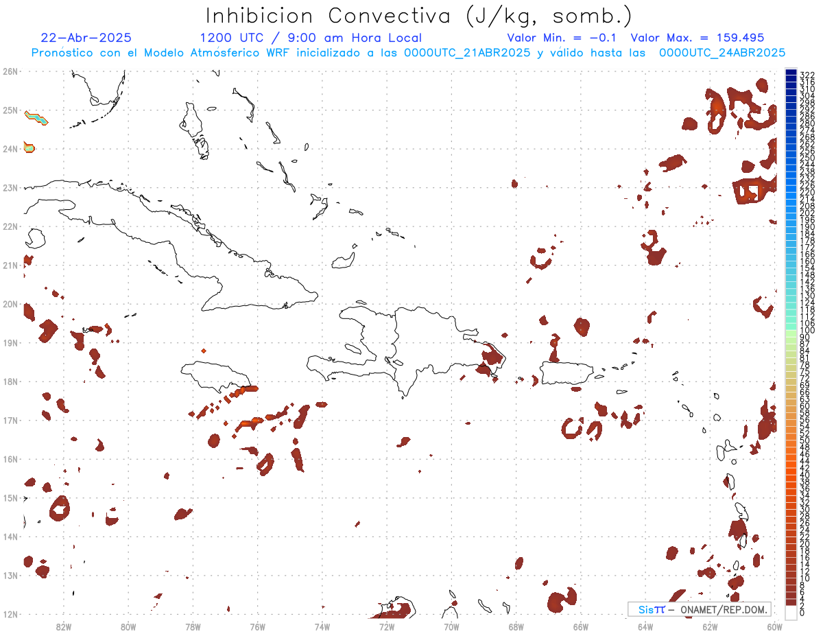Click the 74W longitude label
The height and width of the screenshot is (636, 823).
pos(322,626)
